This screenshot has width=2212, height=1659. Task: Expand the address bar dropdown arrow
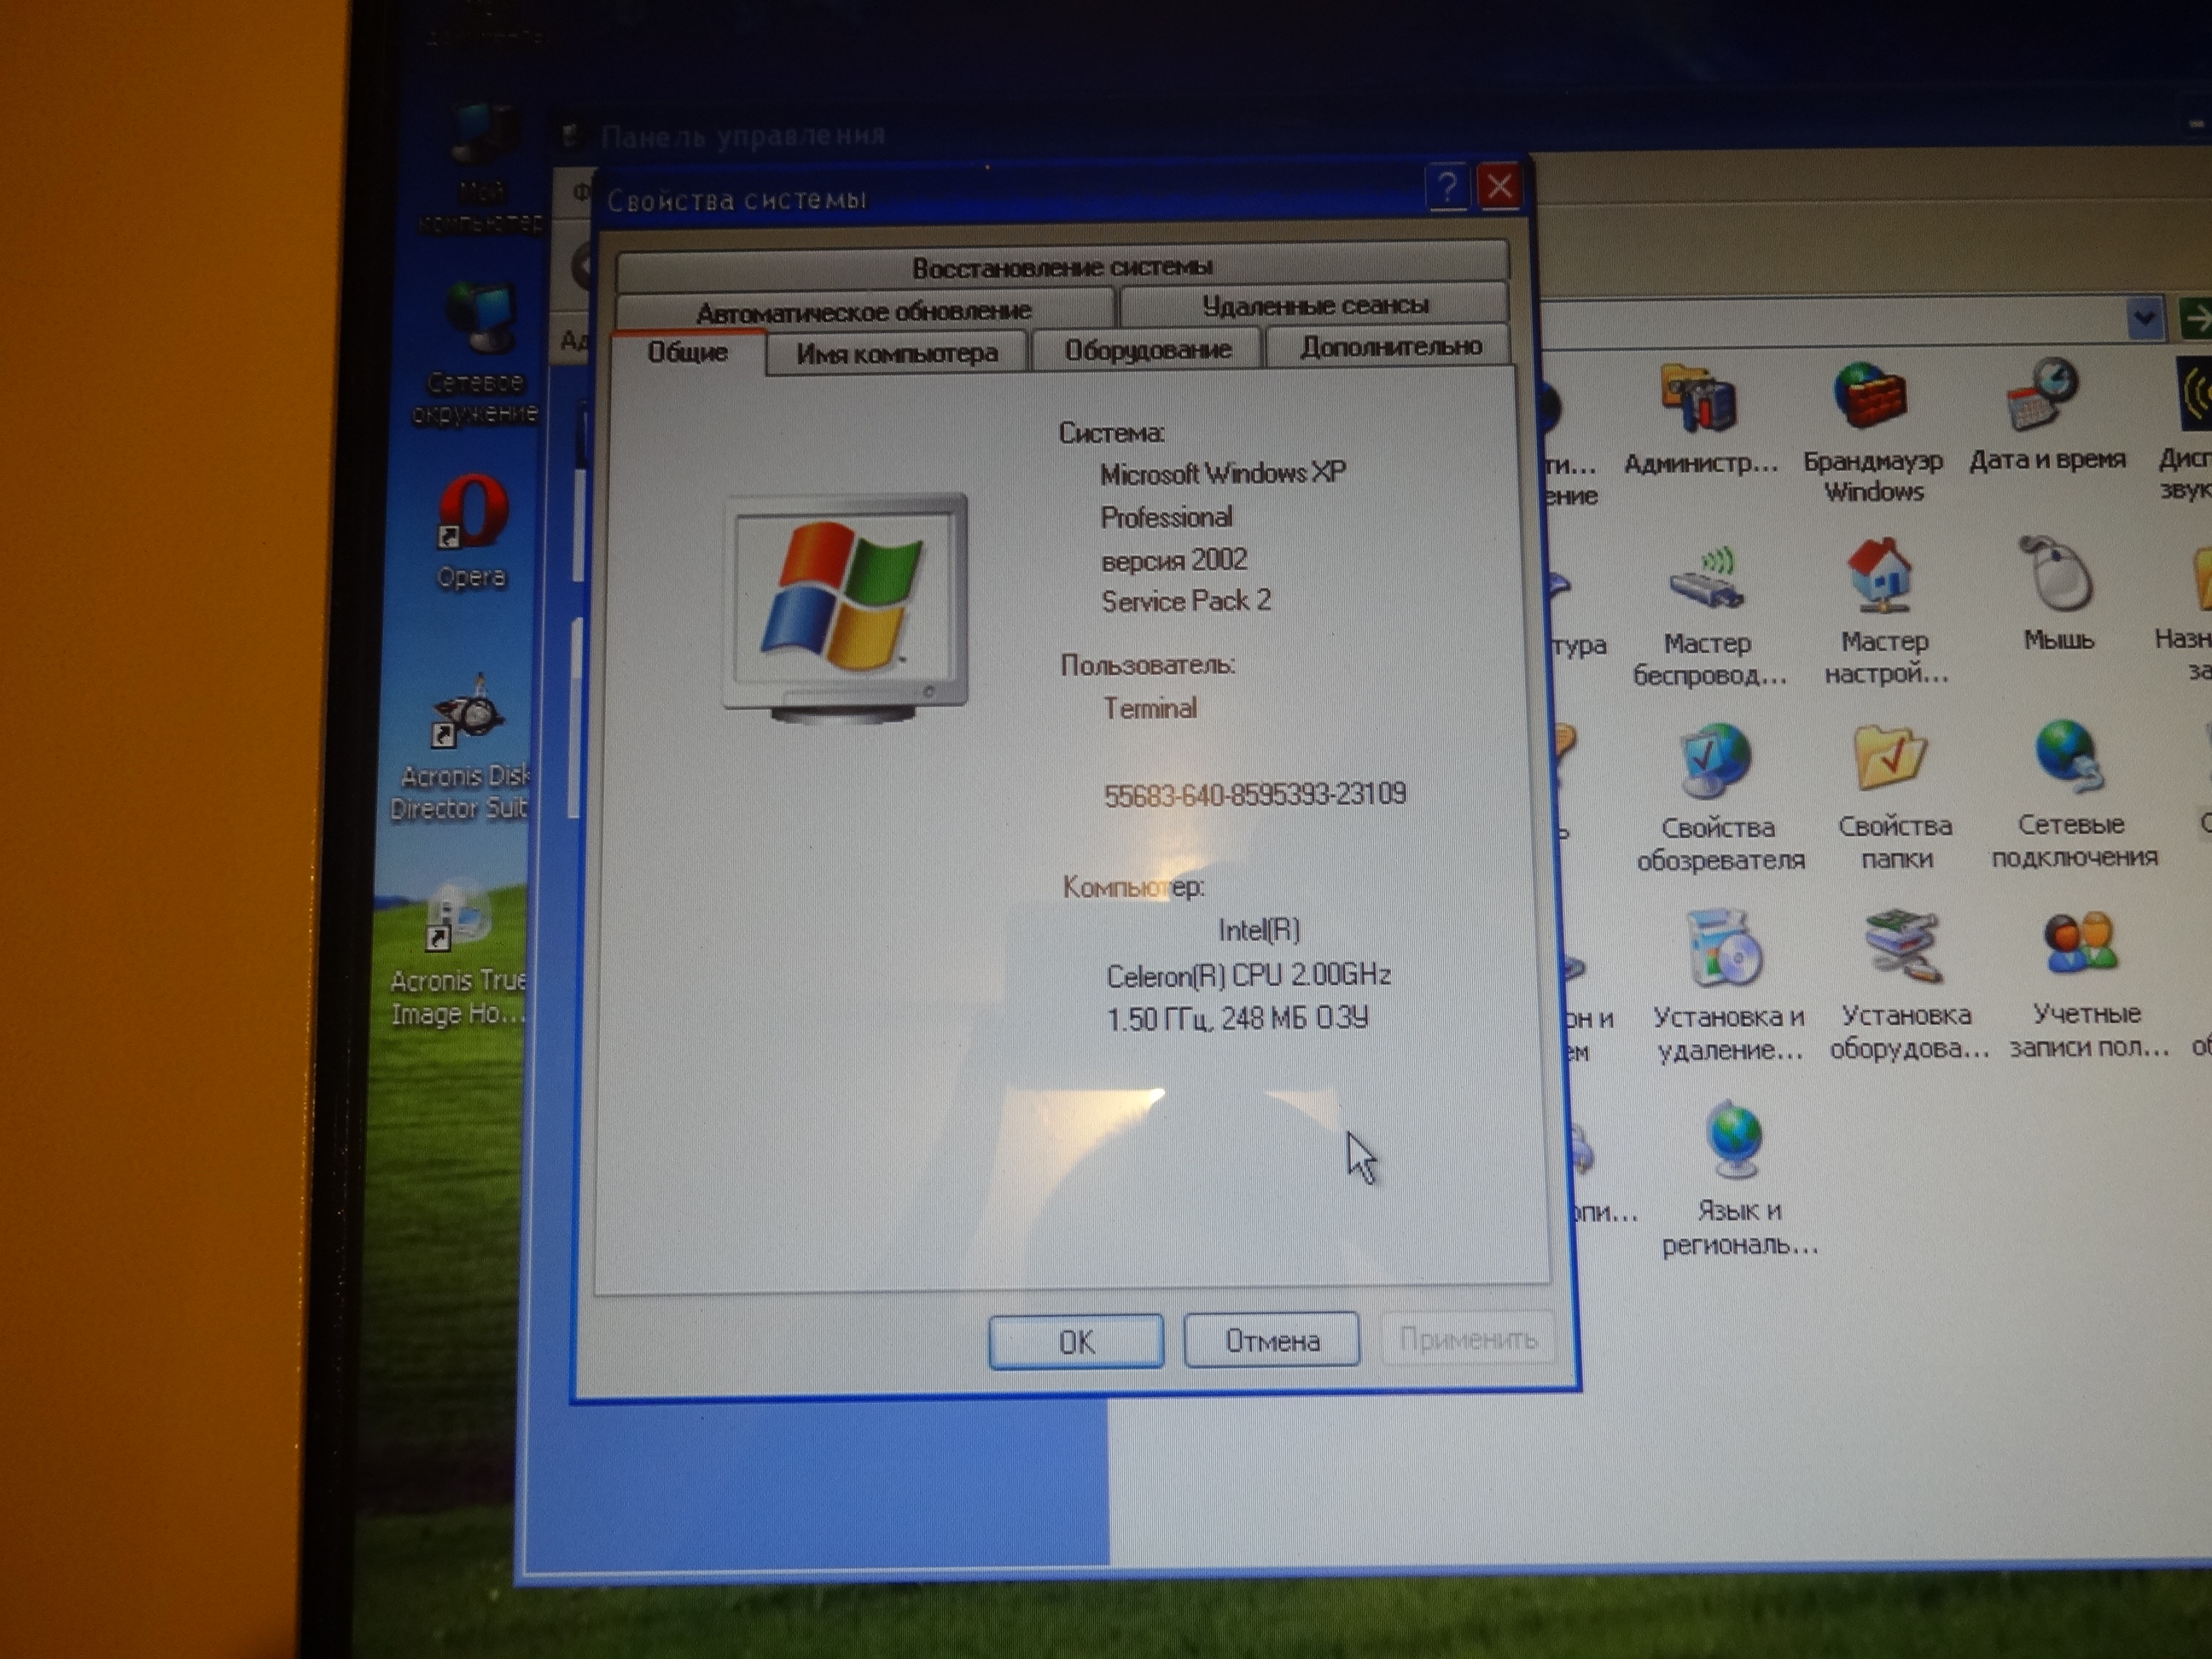click(2143, 319)
